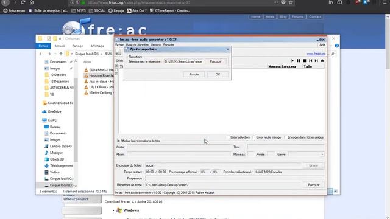
Task: Click Parcourir next to Répertoire de sortie
Action: point(313,185)
